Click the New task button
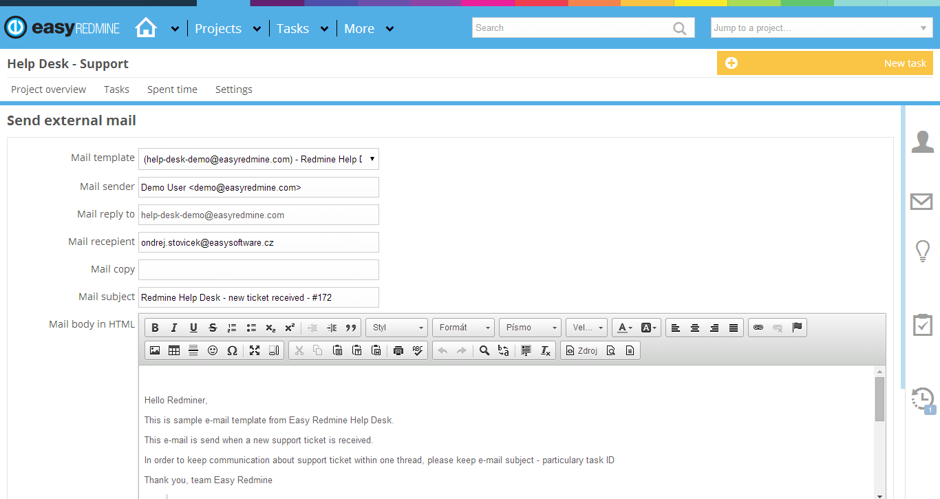 pos(825,63)
